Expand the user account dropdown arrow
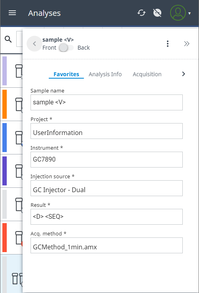This screenshot has width=199, height=293. click(189, 13)
